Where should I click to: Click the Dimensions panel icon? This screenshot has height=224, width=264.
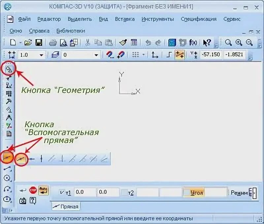(9, 78)
